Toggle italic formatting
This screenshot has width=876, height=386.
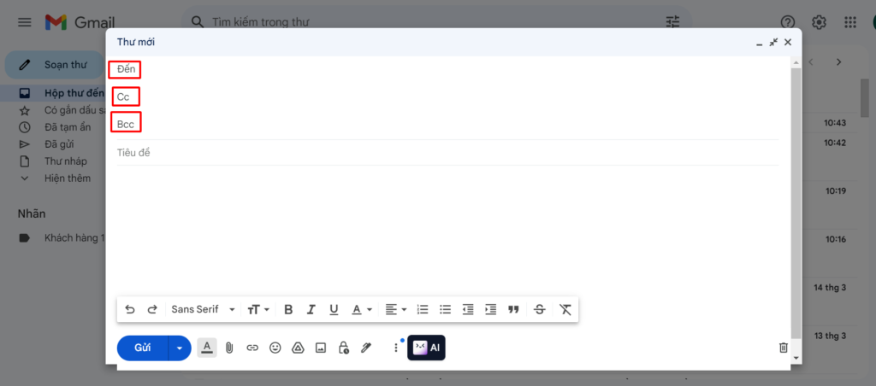[311, 310]
